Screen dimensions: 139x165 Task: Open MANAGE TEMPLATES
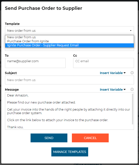click(x=70, y=152)
